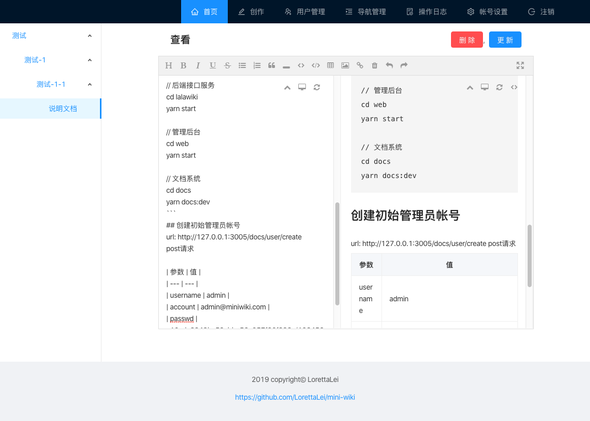Viewport: 590px width, 421px height.
Task: Click the red 删除 button
Action: (x=467, y=40)
